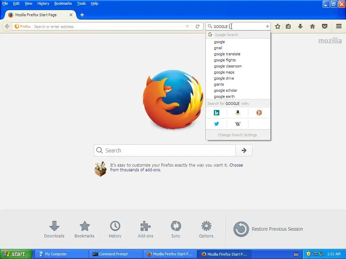
Task: Open the hamburger menu
Action: (339, 26)
